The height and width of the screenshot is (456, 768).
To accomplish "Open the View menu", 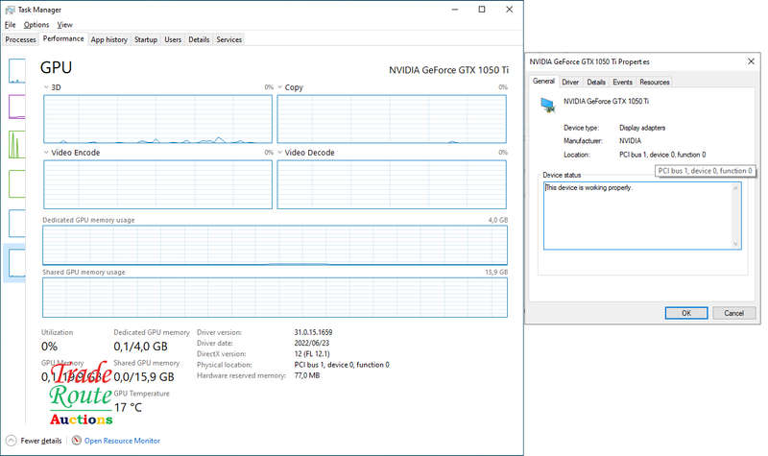I will pos(64,25).
